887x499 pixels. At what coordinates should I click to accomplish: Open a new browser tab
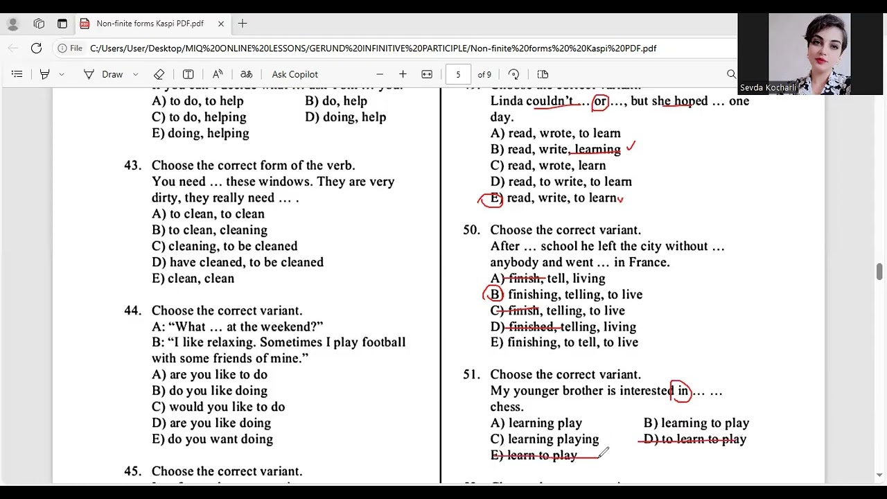click(x=243, y=24)
